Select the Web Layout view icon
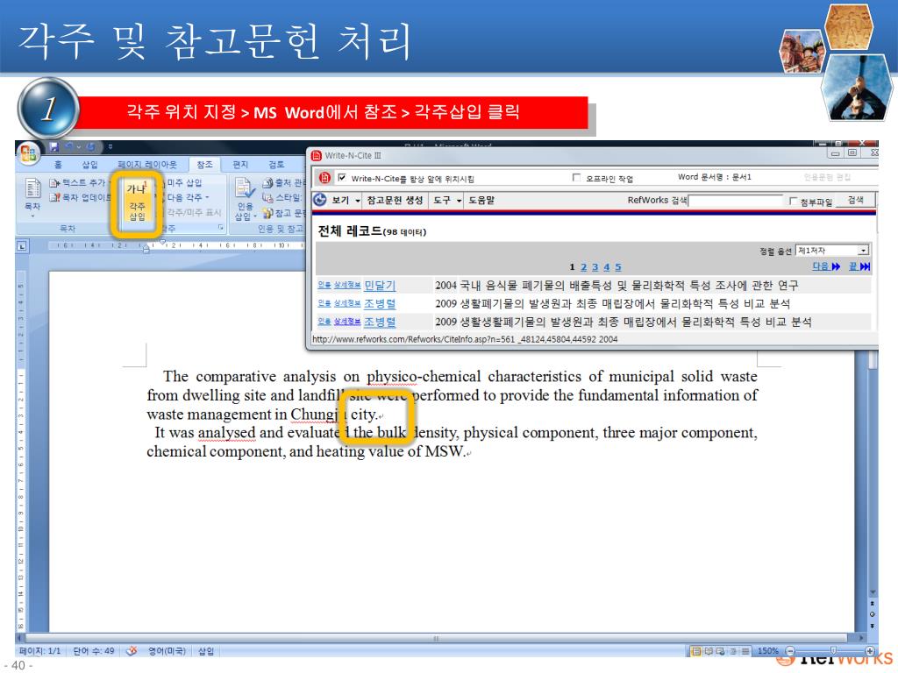The width and height of the screenshot is (898, 673). [x=721, y=651]
